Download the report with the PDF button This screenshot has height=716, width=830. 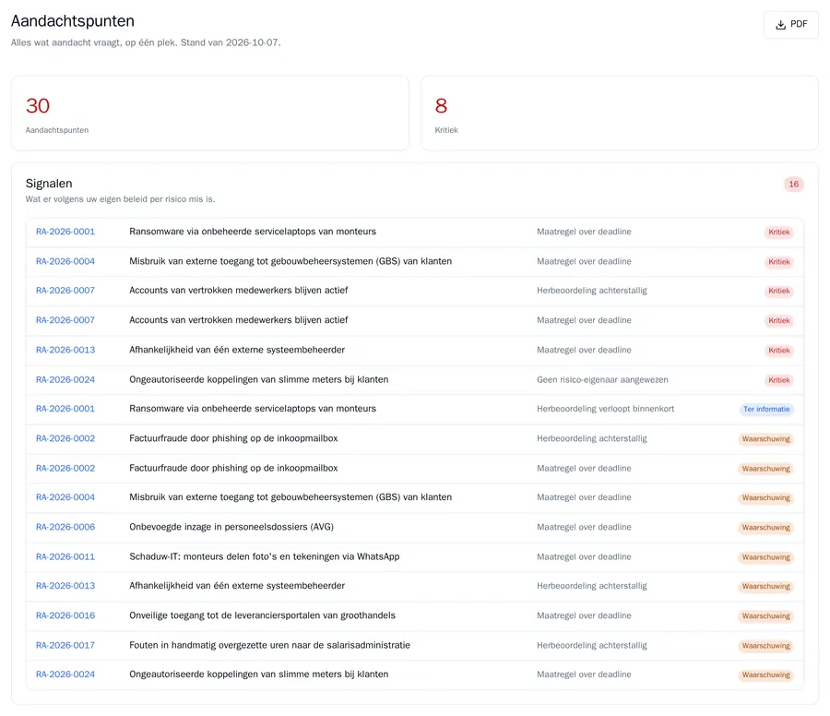[x=791, y=24]
